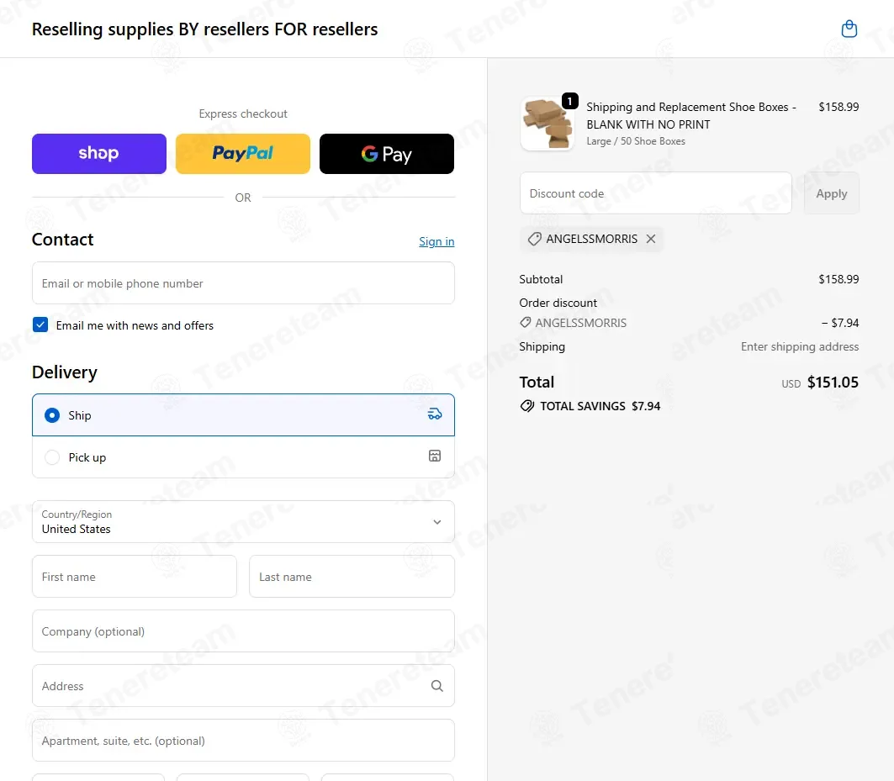Screen dimensions: 894x781
Task: Click the Company (optional) field
Action: point(243,631)
